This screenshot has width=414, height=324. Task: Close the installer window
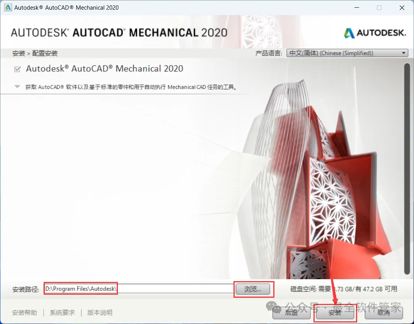(x=402, y=8)
